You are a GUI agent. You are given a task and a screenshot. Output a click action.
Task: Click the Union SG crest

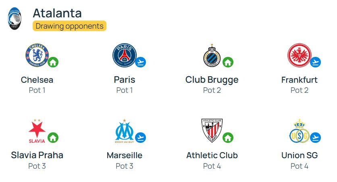pos(300,131)
